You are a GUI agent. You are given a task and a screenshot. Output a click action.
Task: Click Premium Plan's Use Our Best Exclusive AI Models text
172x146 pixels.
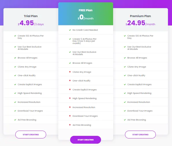click(x=139, y=48)
